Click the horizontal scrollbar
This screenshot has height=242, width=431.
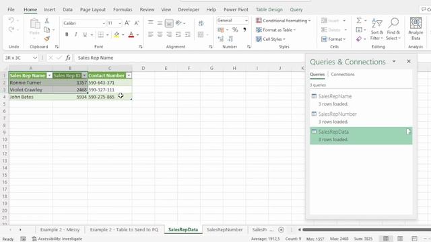pos(366,230)
